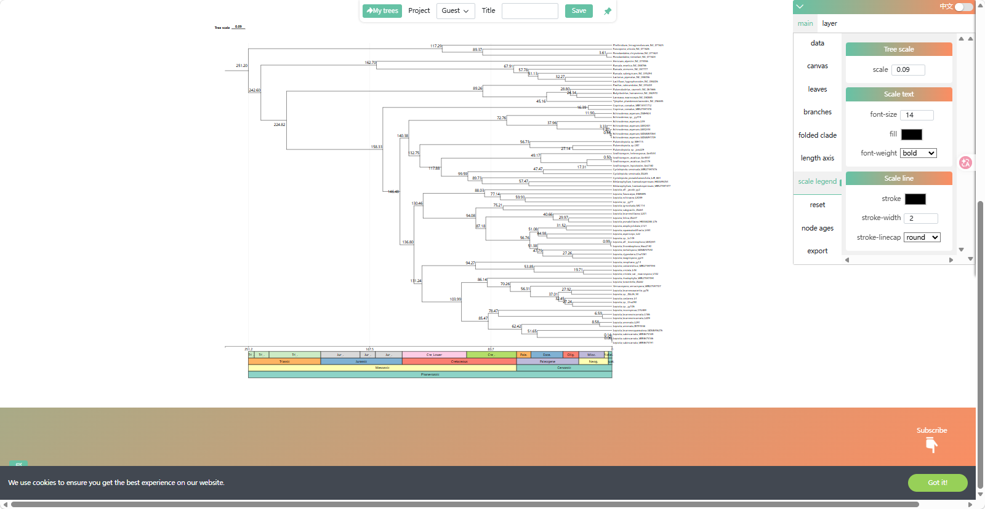Click the Cretaceous period bar
Screen dimensions: 985x509
[x=459, y=361]
